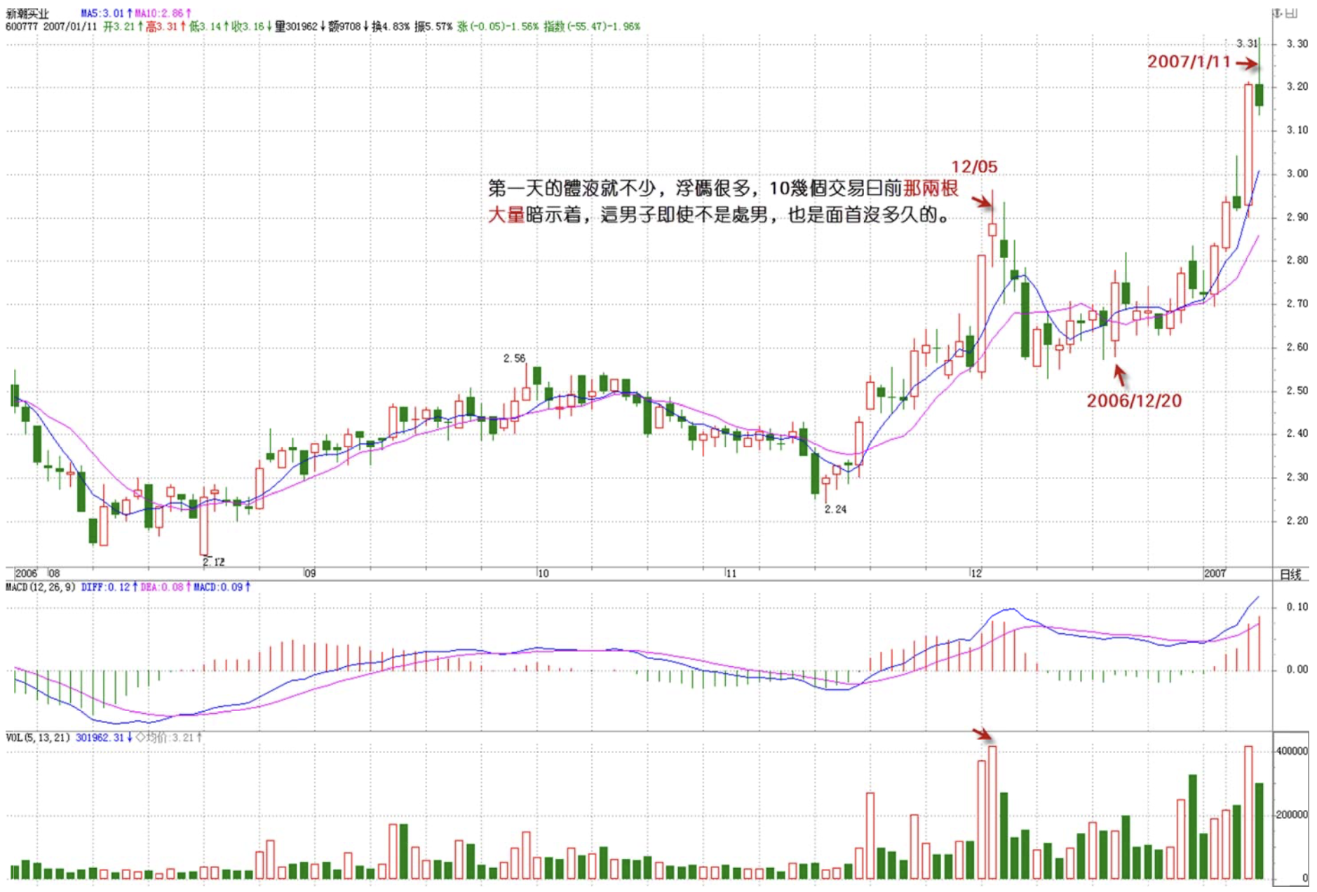1317x892 pixels.
Task: Click the 日线 period label
Action: pyautogui.click(x=1290, y=574)
